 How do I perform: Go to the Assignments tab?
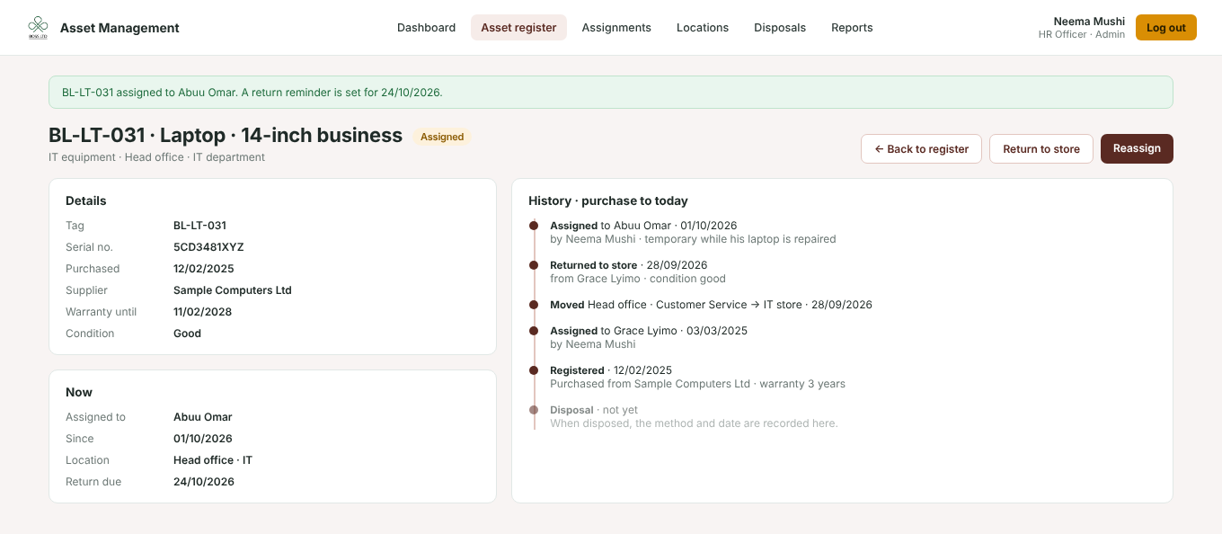pos(616,28)
